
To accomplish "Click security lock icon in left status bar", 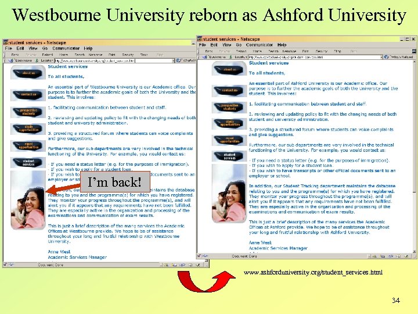I will (5, 265).
